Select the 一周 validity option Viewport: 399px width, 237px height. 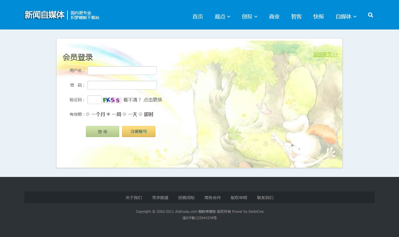tap(108, 114)
